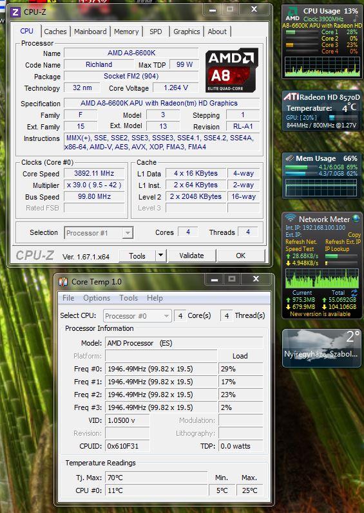The image size is (364, 513).
Task: Click the CPUID value 0x610F31
Action: pyautogui.click(x=128, y=446)
